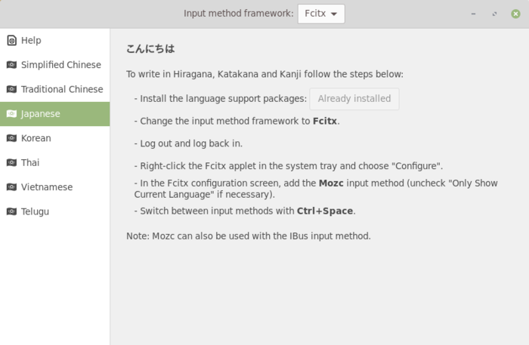Click the Help lifebuoy icon
This screenshot has height=345, width=529.
point(11,40)
